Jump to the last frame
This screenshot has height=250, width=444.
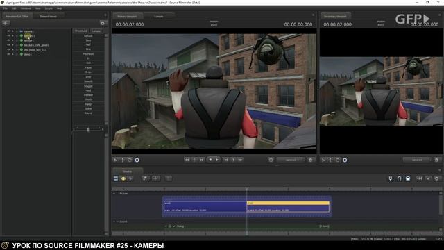pyautogui.click(x=241, y=160)
